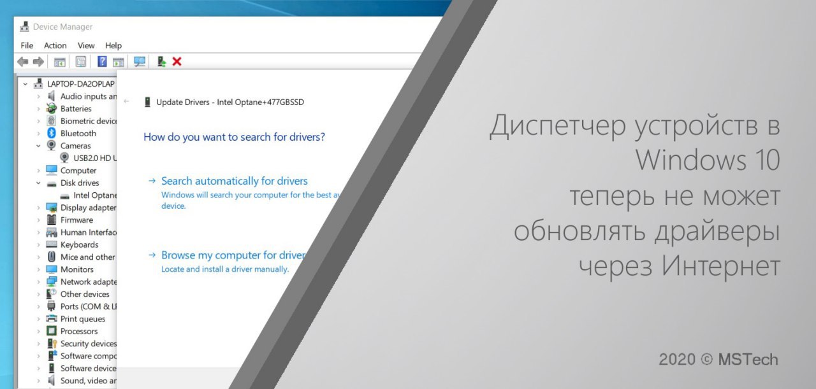Click the Computer category monitor icon

tap(52, 171)
